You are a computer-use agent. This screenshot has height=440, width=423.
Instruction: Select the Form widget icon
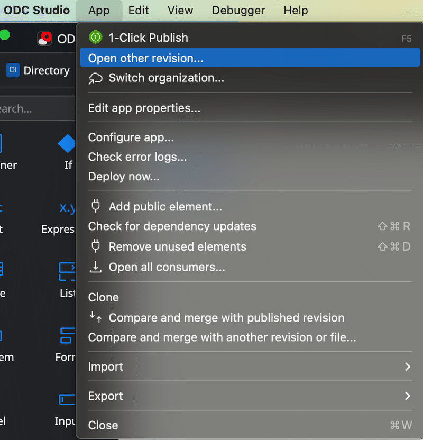68,336
